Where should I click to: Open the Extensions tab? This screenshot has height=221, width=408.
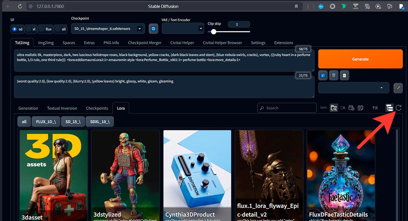[x=284, y=43]
